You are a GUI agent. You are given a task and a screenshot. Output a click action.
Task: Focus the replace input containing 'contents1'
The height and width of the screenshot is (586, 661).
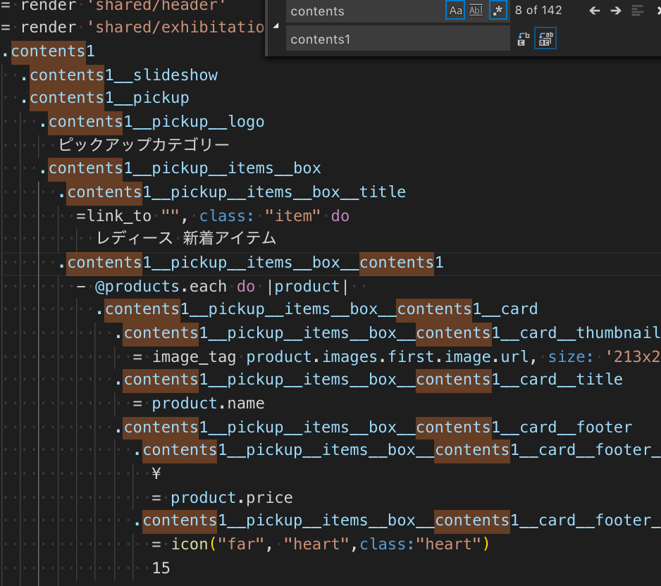(397, 39)
